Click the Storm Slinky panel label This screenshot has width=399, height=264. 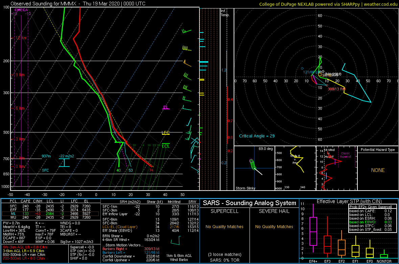point(245,188)
